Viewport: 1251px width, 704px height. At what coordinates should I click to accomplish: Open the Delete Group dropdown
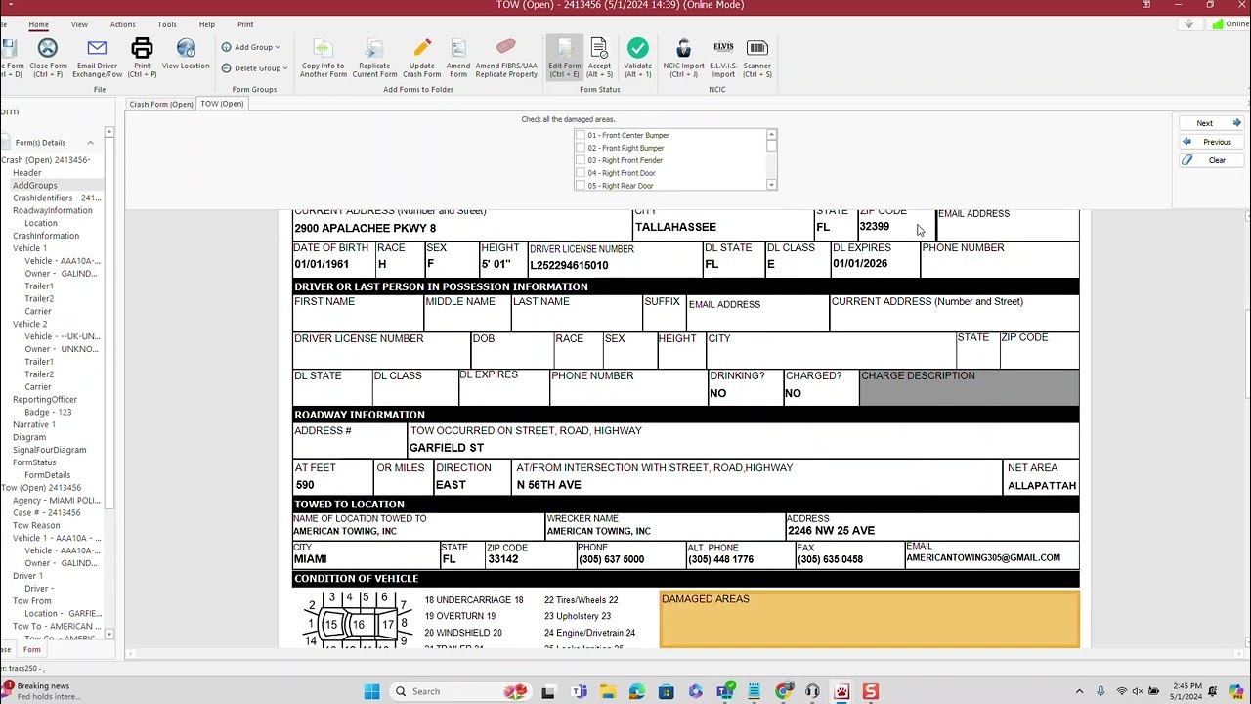tap(254, 68)
